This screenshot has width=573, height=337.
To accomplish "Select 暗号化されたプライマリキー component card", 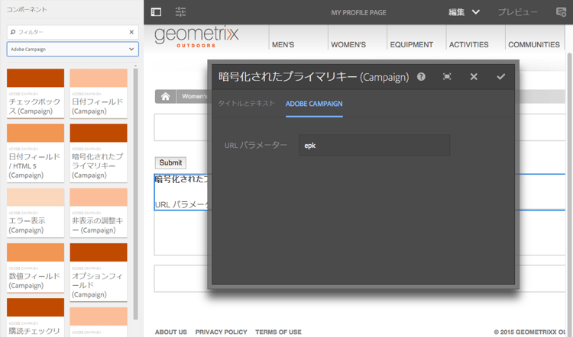I will pyautogui.click(x=99, y=152).
